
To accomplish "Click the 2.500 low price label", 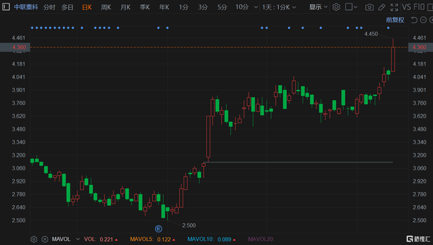I will (x=189, y=225).
